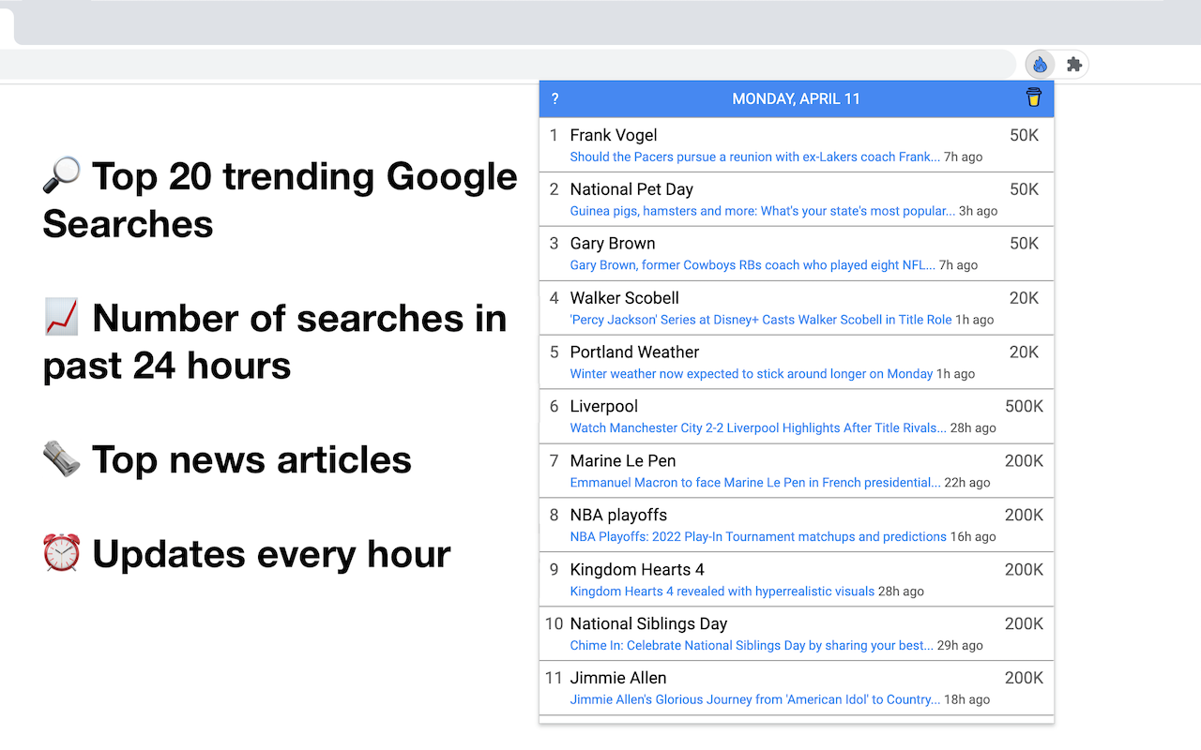Open 'Jimmie Allen's Glorious Journey' article
This screenshot has width=1201, height=750.
(x=755, y=700)
